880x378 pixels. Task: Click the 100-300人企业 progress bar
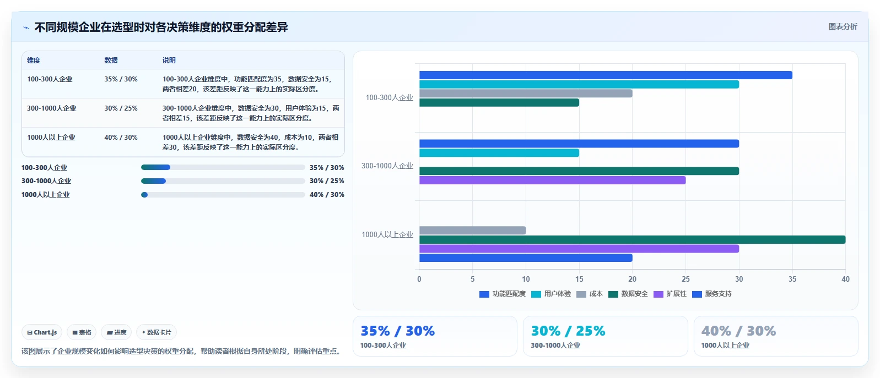[223, 167]
